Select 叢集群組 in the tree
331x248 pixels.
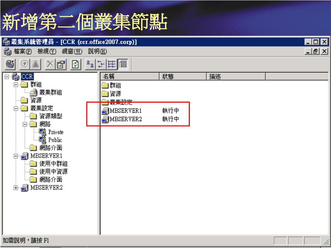pyautogui.click(x=51, y=92)
